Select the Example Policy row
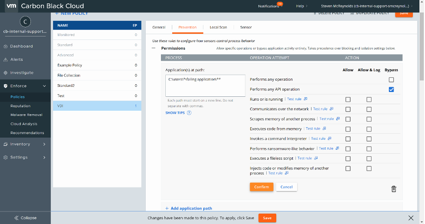Viewport: 425px width, 224px height. [97, 65]
